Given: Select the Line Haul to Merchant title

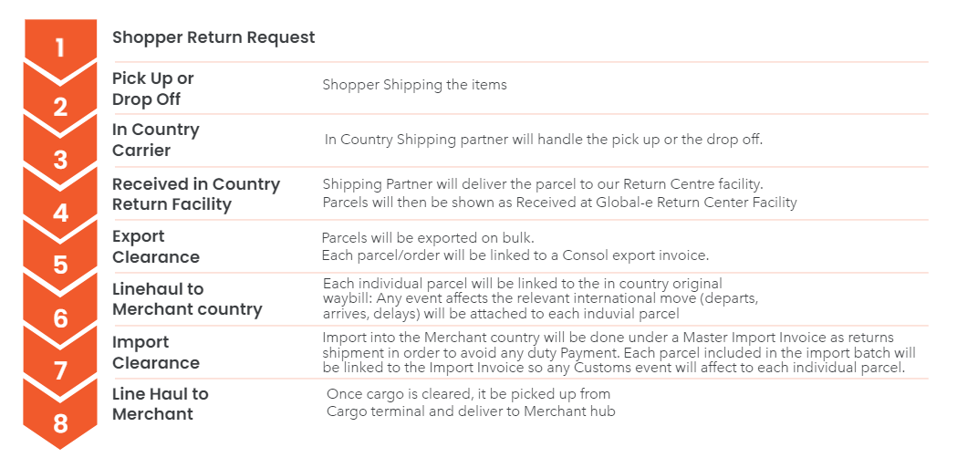Looking at the screenshot, I should (161, 403).
